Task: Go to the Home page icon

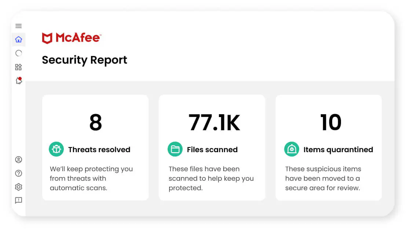Action: click(18, 40)
